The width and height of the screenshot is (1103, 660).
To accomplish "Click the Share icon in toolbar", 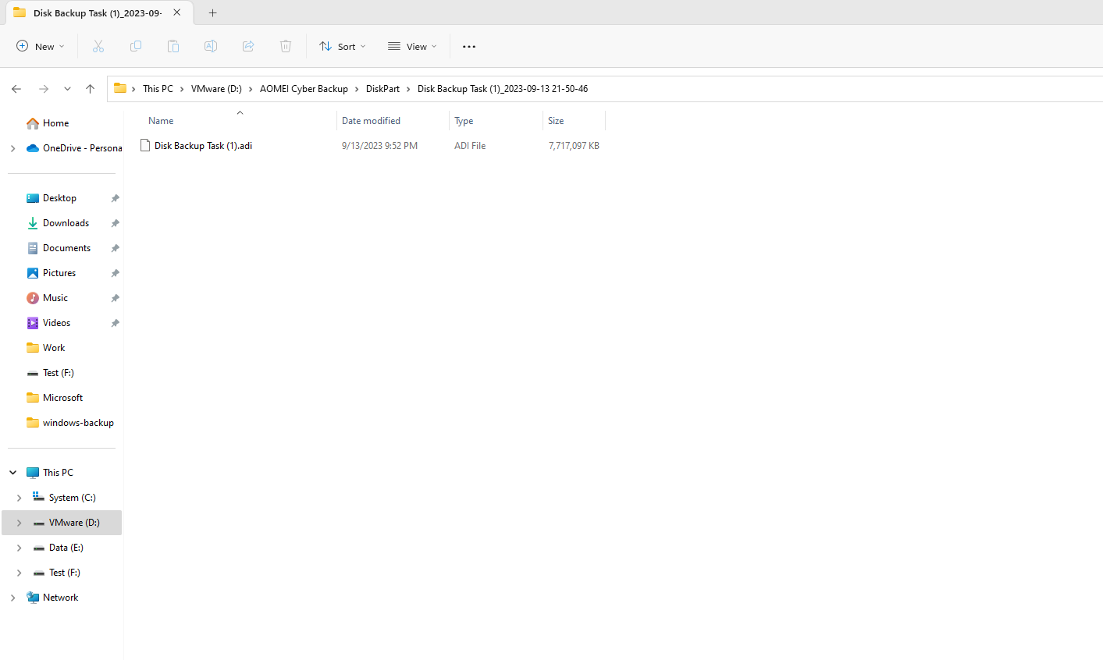I will tap(248, 46).
